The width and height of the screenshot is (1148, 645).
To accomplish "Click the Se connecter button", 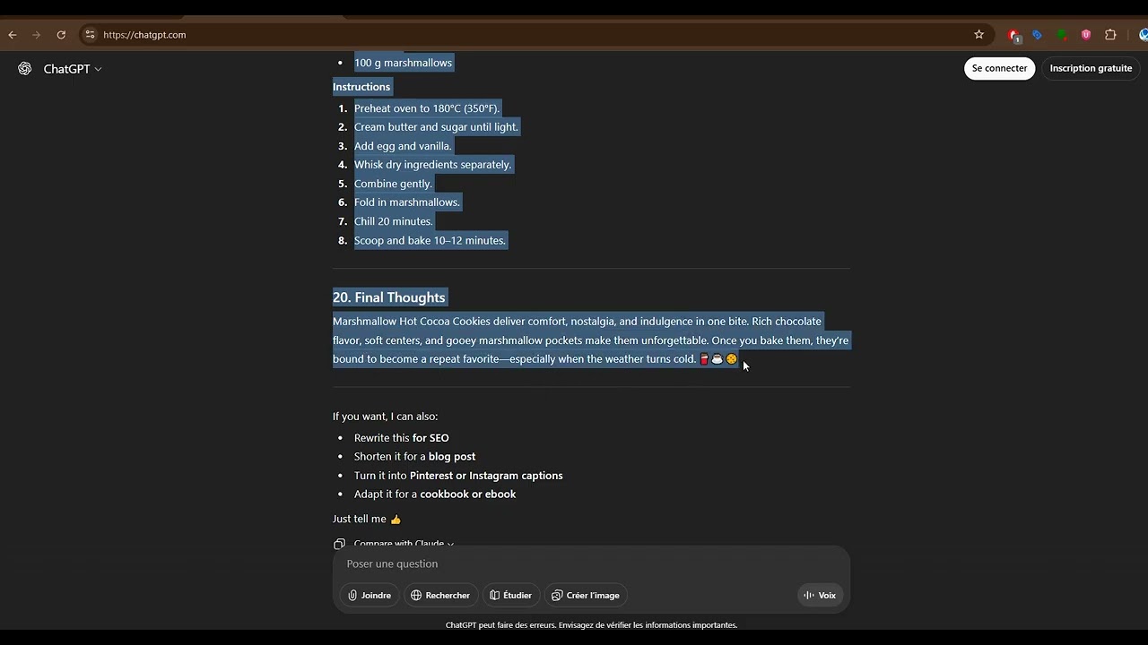I will click(x=999, y=68).
